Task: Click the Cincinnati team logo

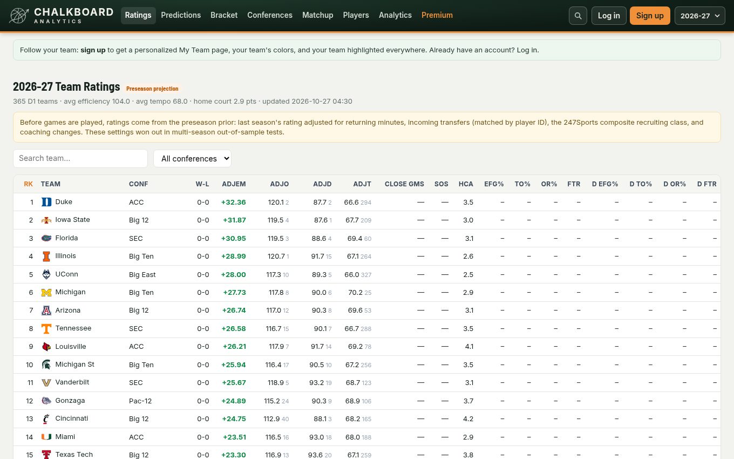Action: (x=46, y=419)
